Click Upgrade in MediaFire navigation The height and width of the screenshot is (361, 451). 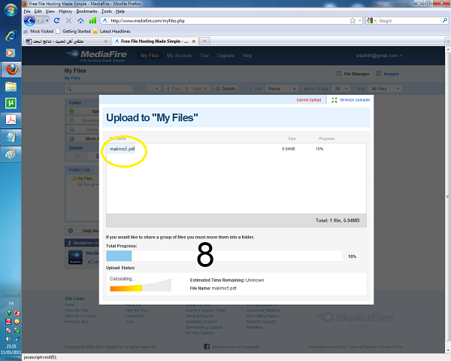click(225, 56)
